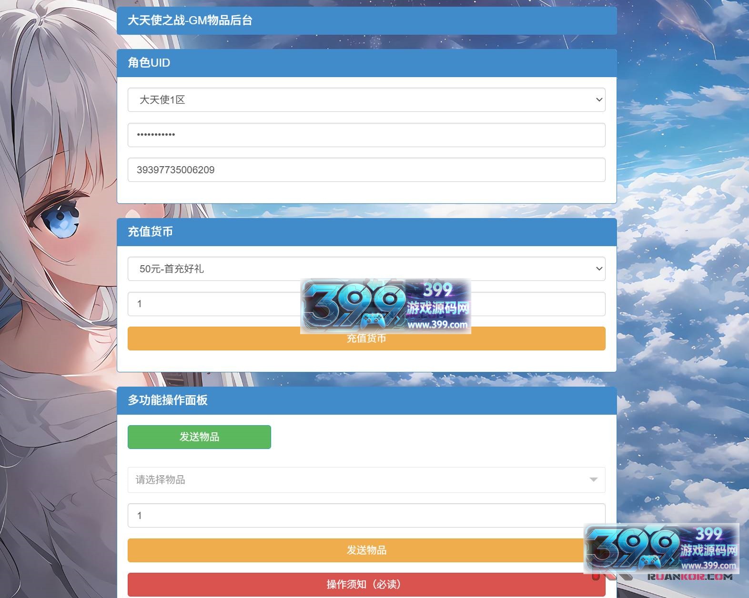Click the masked password input field

click(366, 135)
